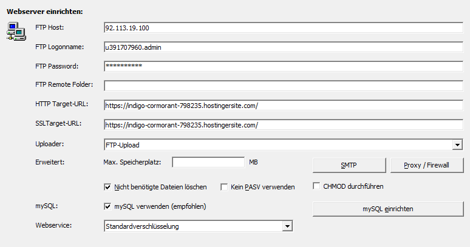The image size is (470, 247).
Task: Click into FTP Logonname field
Action: tap(283, 47)
